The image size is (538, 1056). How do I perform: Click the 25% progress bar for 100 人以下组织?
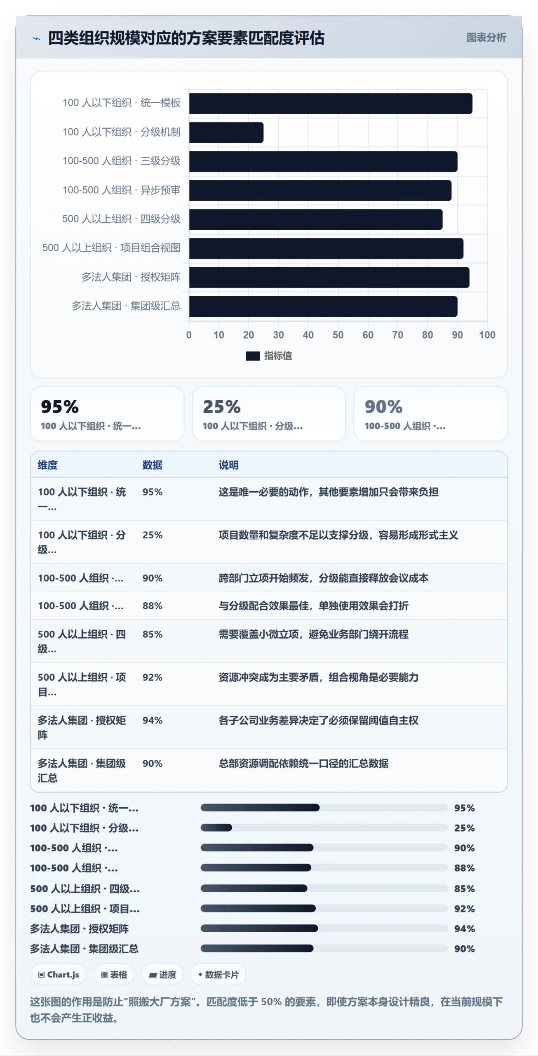324,827
